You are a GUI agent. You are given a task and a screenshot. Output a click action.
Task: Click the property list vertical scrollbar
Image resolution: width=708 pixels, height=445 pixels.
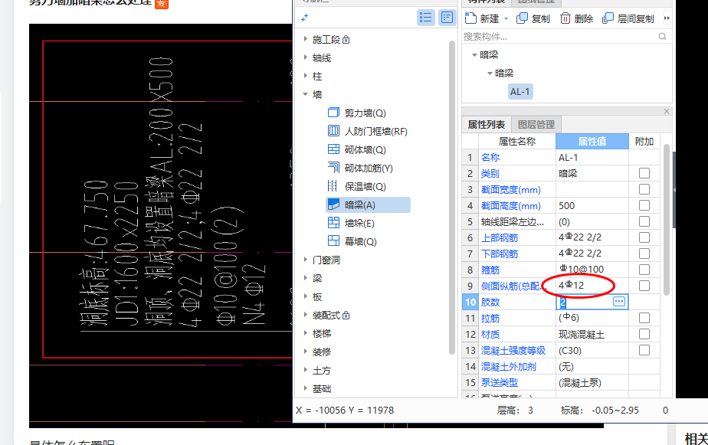pyautogui.click(x=667, y=220)
